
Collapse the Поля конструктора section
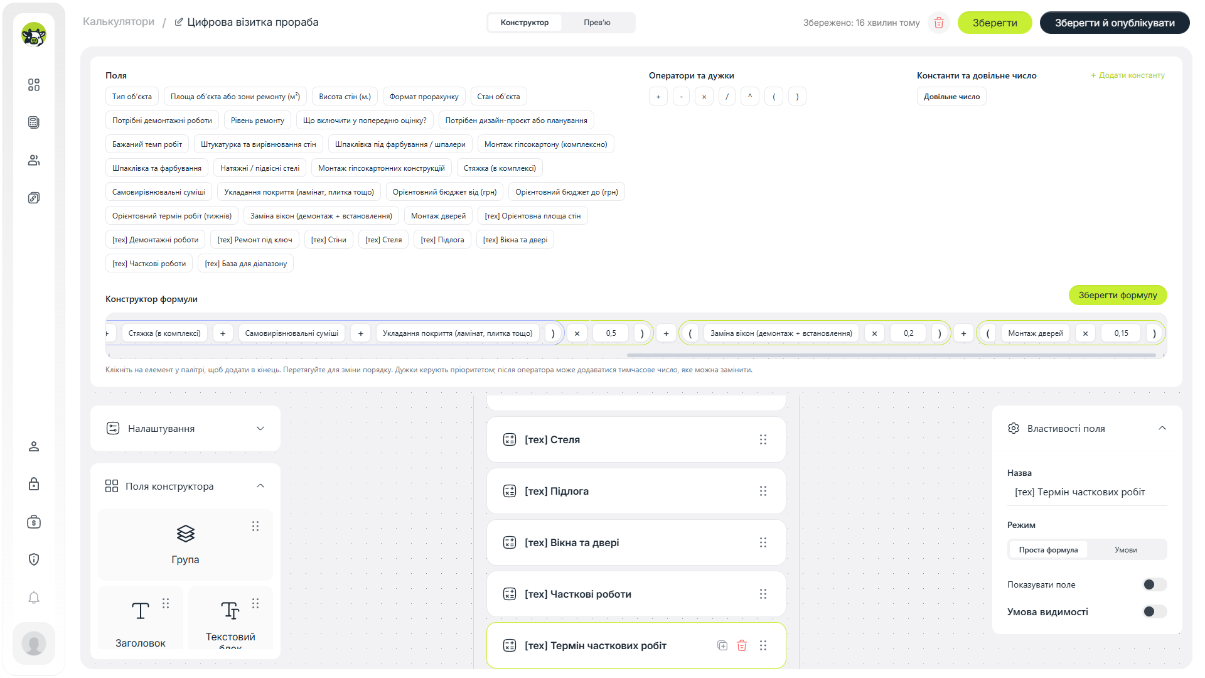click(260, 486)
